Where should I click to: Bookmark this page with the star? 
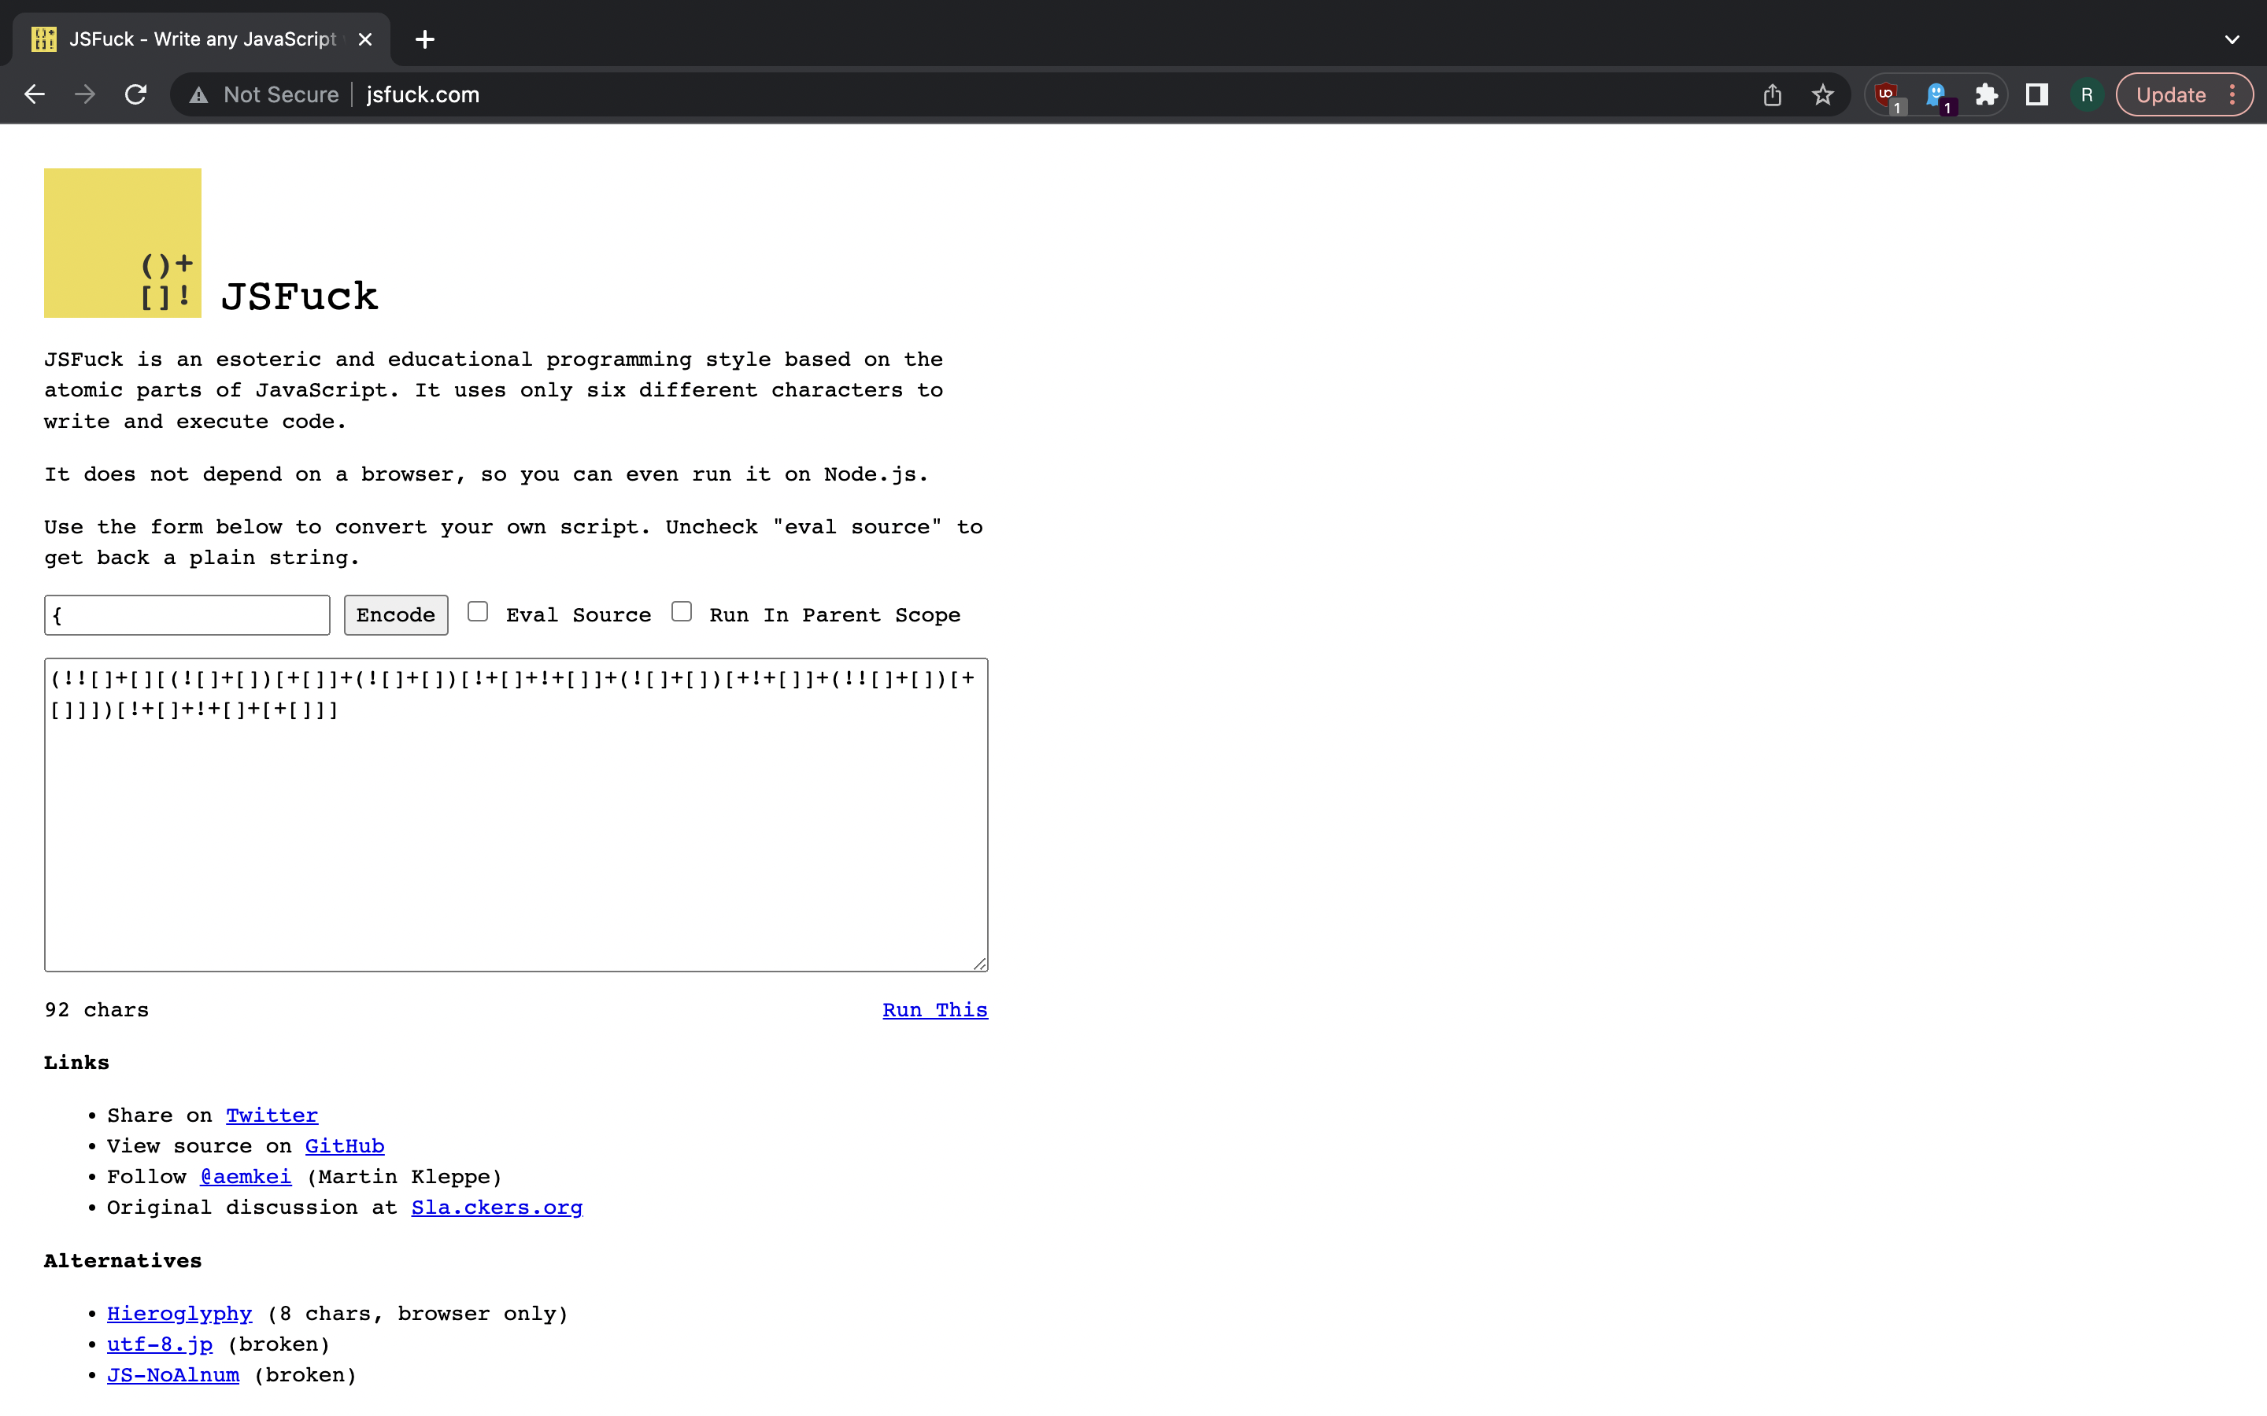pyautogui.click(x=1822, y=94)
